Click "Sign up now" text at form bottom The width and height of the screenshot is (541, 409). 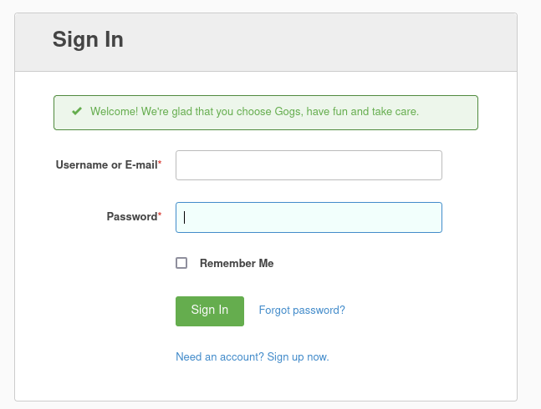(299, 356)
